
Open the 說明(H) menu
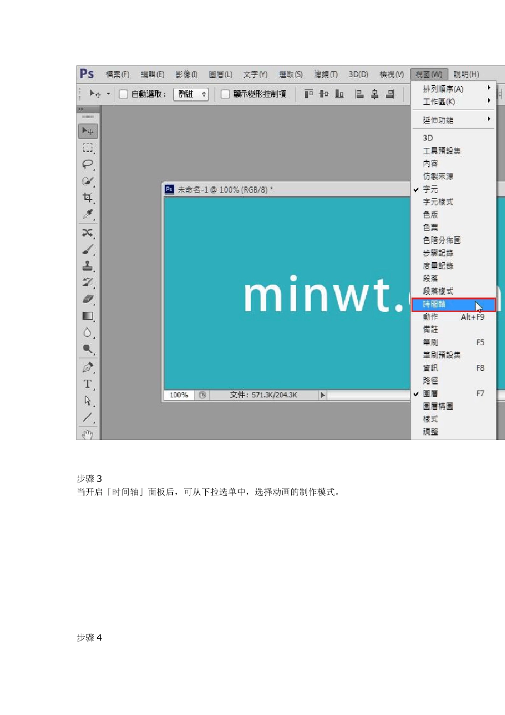(x=466, y=74)
